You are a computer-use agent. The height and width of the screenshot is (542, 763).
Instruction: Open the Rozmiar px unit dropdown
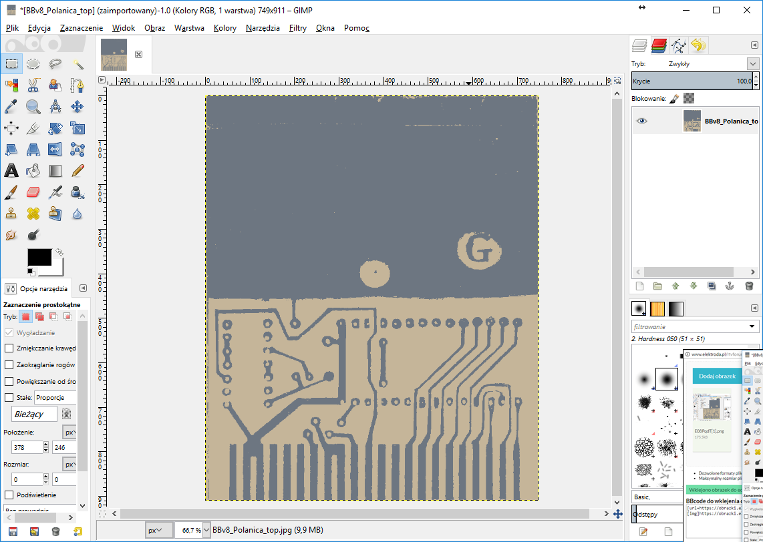[69, 464]
